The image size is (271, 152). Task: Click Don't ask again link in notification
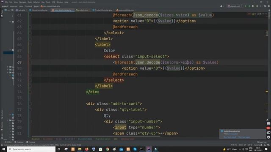click(244, 137)
